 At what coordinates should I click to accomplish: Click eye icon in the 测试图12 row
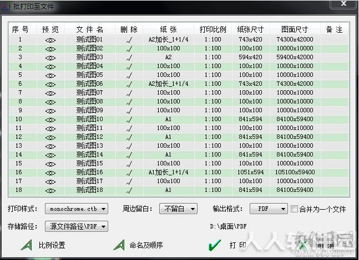point(50,138)
